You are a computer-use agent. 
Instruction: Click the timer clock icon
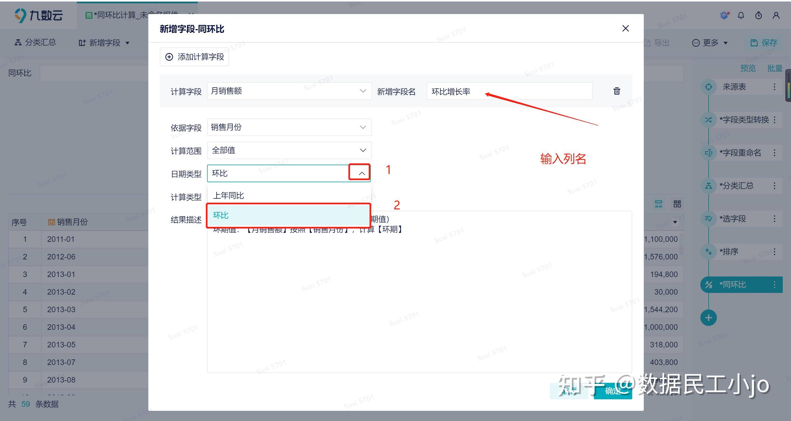tap(758, 15)
